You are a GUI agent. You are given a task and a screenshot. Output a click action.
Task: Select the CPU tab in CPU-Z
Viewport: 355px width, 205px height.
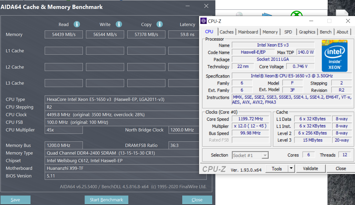pos(209,32)
